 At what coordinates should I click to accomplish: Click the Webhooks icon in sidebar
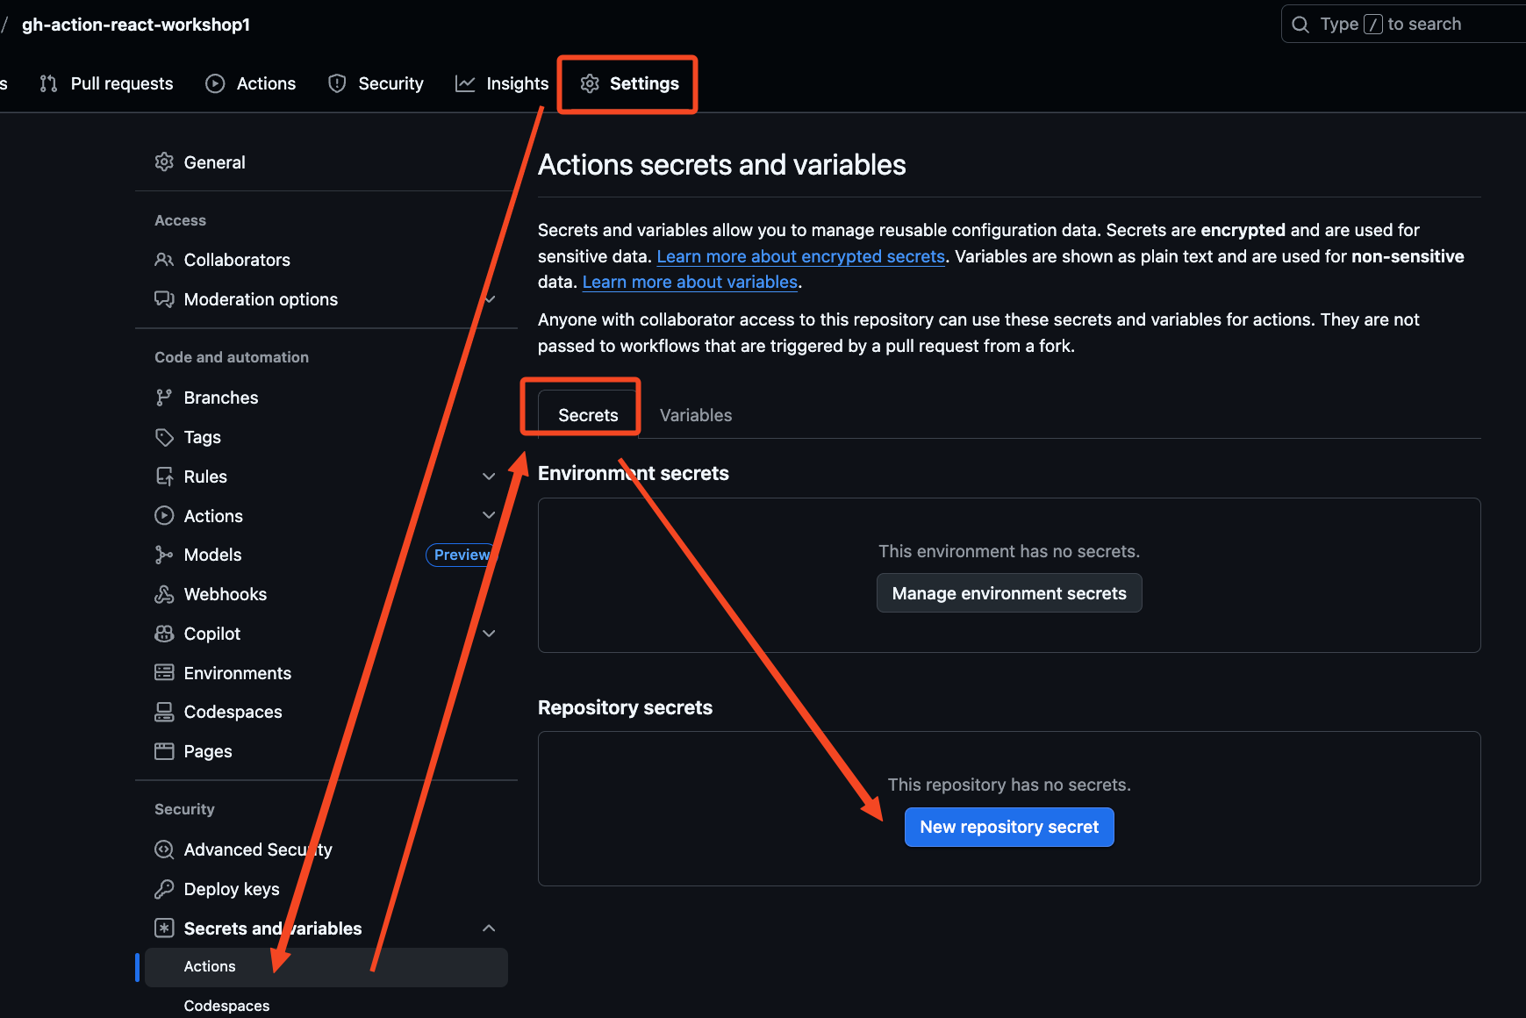point(164,594)
